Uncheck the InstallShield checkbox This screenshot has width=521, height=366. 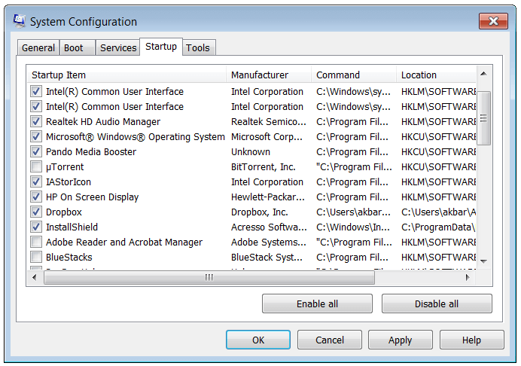pyautogui.click(x=36, y=227)
